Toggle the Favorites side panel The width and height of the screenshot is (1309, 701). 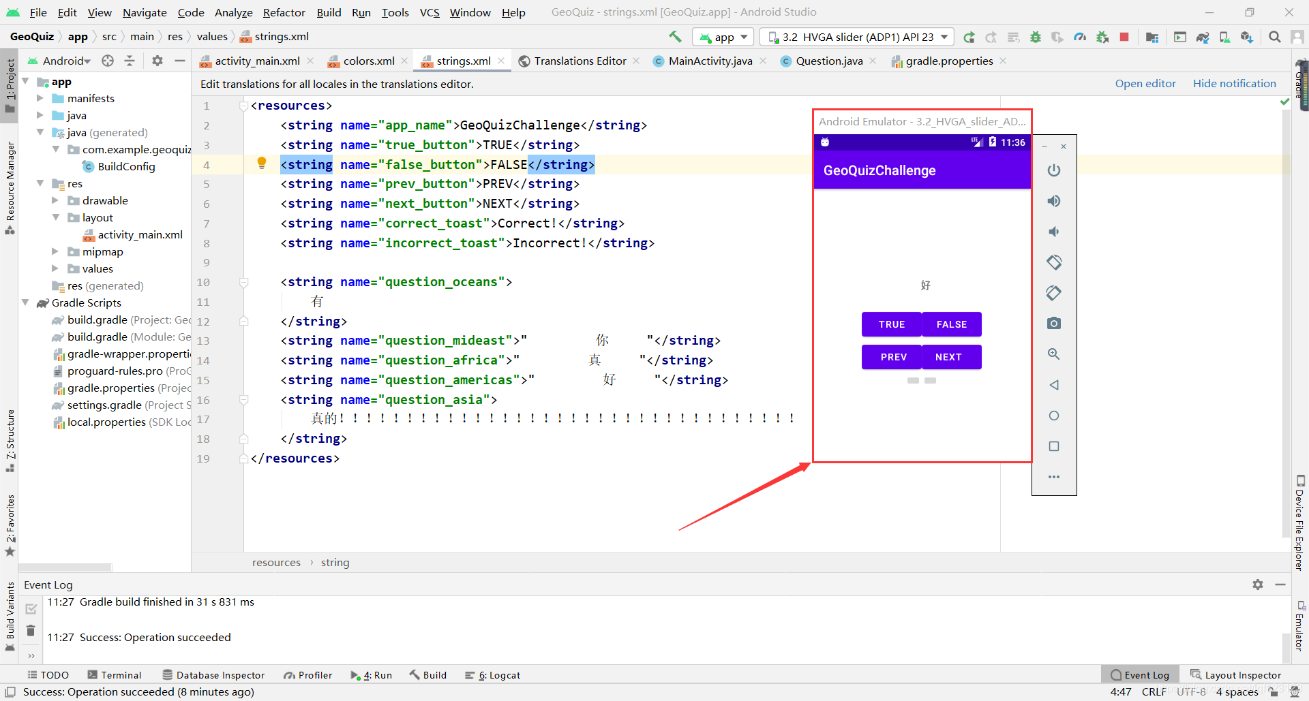10,525
